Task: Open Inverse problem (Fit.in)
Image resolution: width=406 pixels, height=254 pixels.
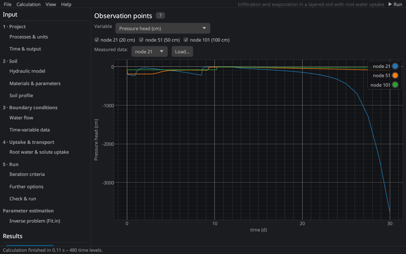Action: (x=35, y=221)
